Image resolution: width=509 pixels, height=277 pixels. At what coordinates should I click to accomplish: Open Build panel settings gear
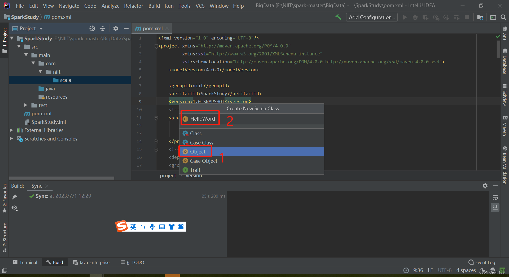485,186
